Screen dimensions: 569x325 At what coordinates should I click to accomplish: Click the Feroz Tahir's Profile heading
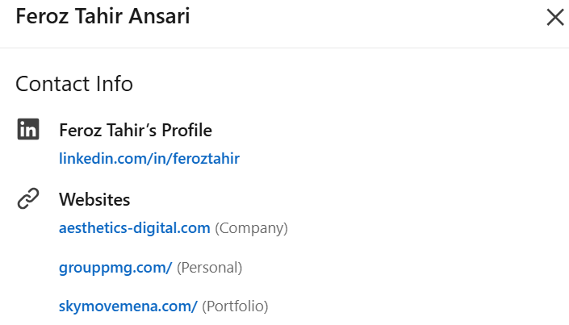(136, 130)
